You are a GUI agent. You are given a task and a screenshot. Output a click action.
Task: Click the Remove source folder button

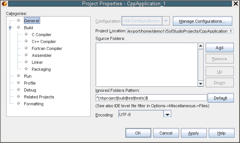pyautogui.click(x=220, y=59)
